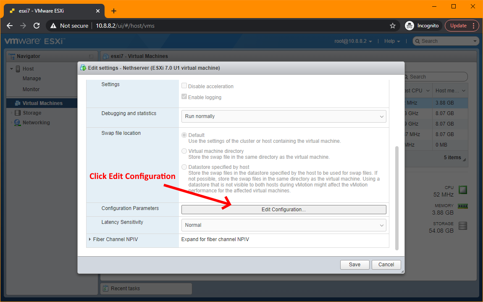Image resolution: width=483 pixels, height=302 pixels.
Task: Click the 5 items count text
Action: [452, 158]
